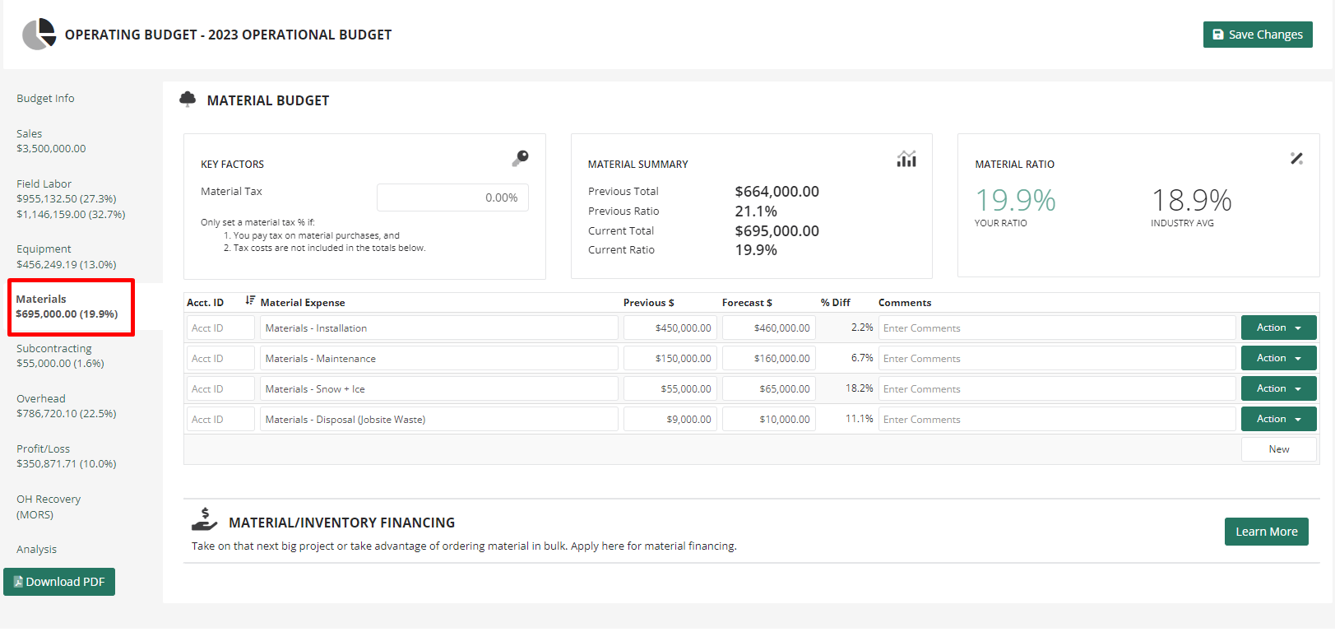Screen dimensions: 1335x632
Task: Click Acct ID field for Disposal row
Action: (220, 419)
